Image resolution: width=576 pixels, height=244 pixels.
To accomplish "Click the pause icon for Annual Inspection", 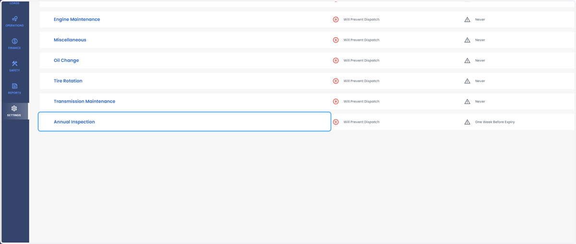I will tap(336, 122).
